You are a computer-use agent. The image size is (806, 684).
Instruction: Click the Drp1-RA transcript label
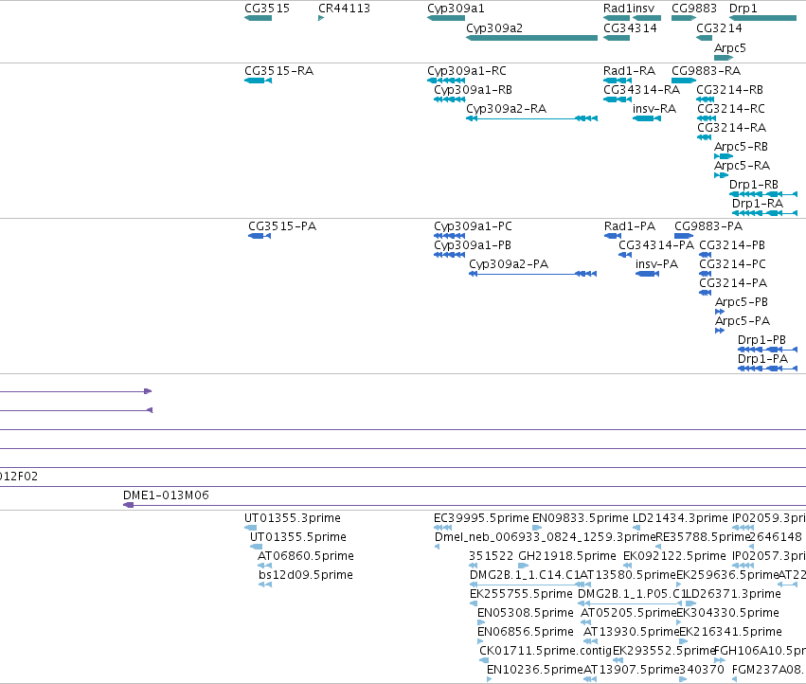(757, 203)
